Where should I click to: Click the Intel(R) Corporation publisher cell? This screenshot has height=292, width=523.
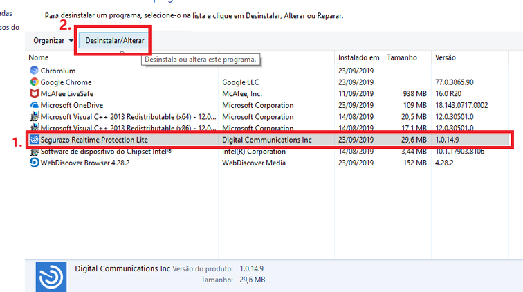point(254,151)
